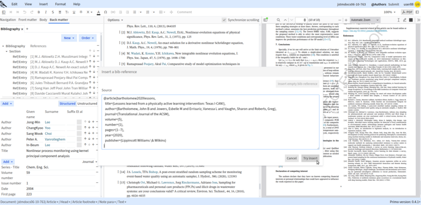Select the PDF text selection cursor tool
The height and width of the screenshot is (205, 421).
pos(398,20)
